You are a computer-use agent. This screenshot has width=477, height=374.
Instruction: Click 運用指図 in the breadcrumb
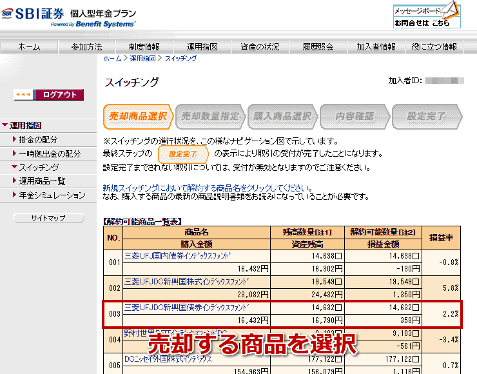(x=142, y=59)
